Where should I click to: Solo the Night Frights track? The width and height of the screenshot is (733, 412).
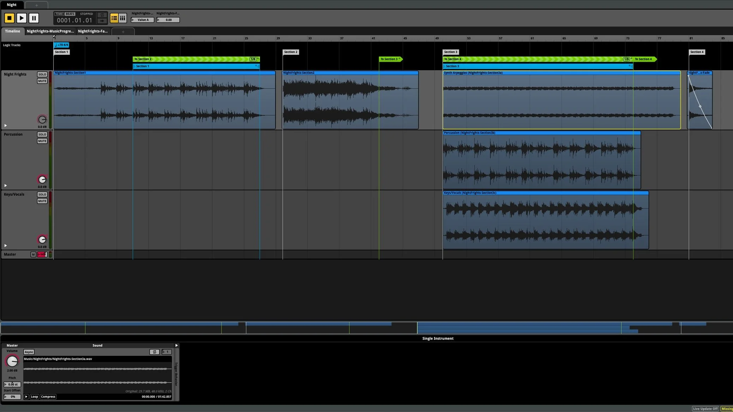pos(42,74)
